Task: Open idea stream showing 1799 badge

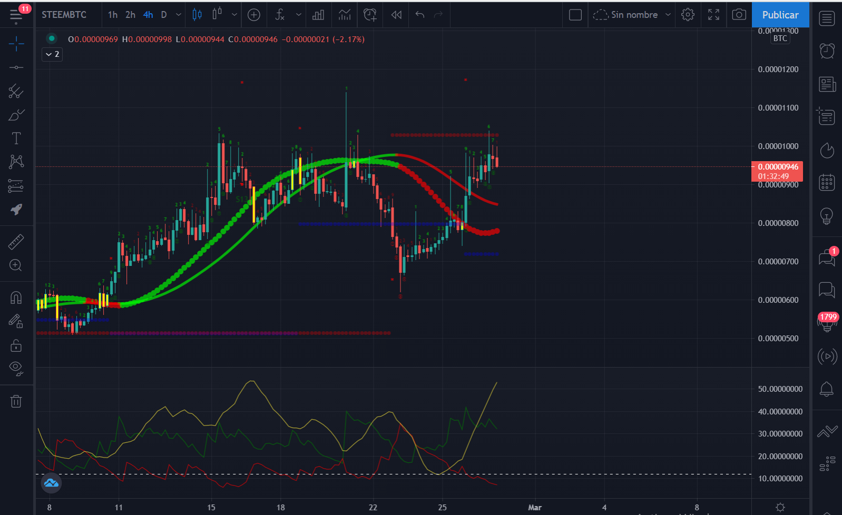Action: pos(827,321)
